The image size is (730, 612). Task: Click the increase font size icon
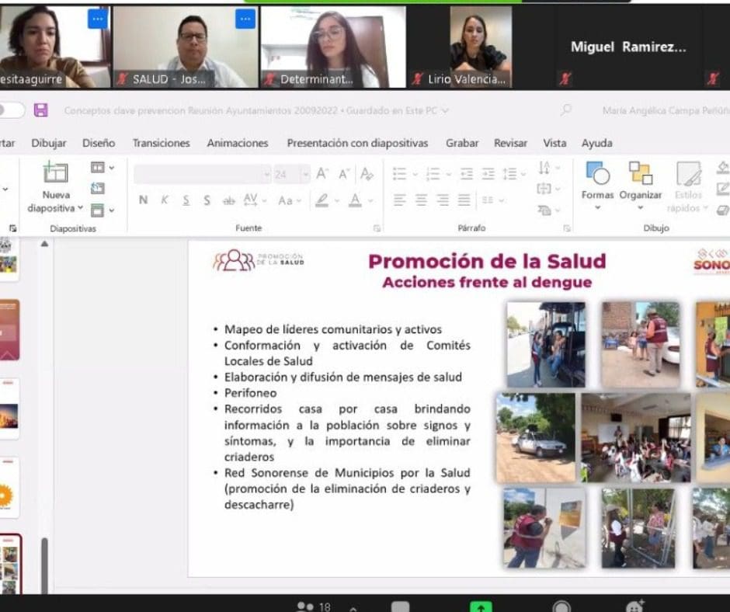(322, 174)
